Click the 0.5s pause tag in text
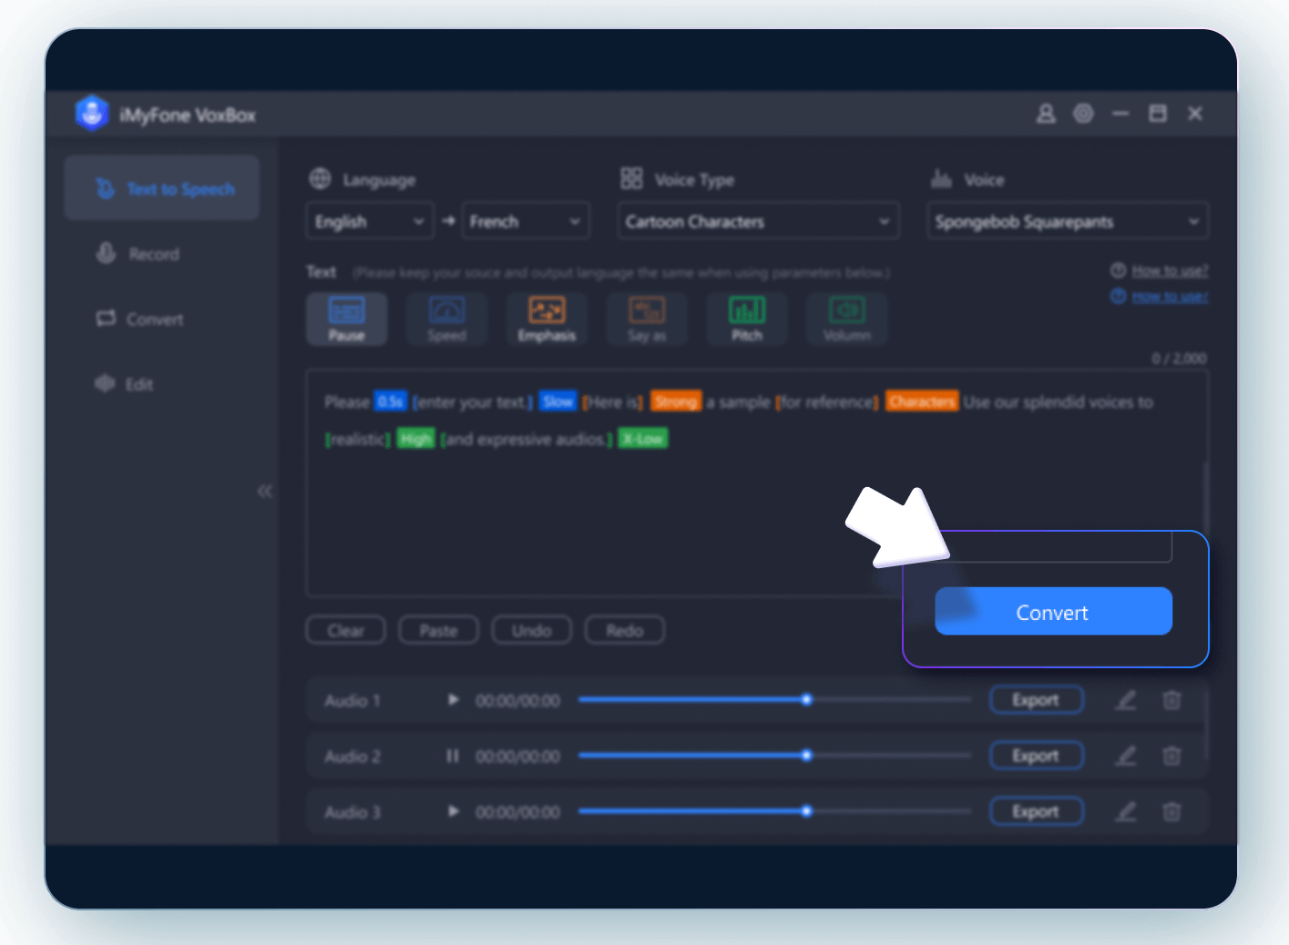The height and width of the screenshot is (945, 1289). pyautogui.click(x=390, y=401)
